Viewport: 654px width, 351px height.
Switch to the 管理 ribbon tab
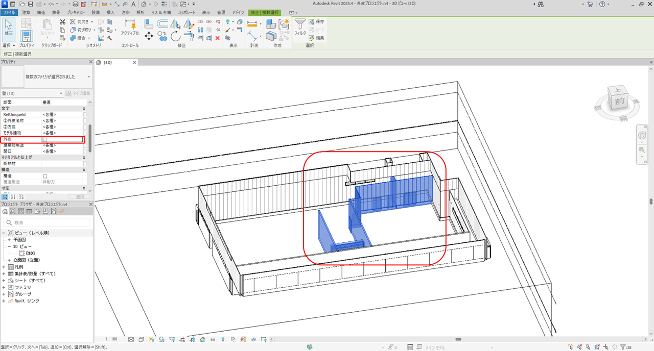(221, 12)
